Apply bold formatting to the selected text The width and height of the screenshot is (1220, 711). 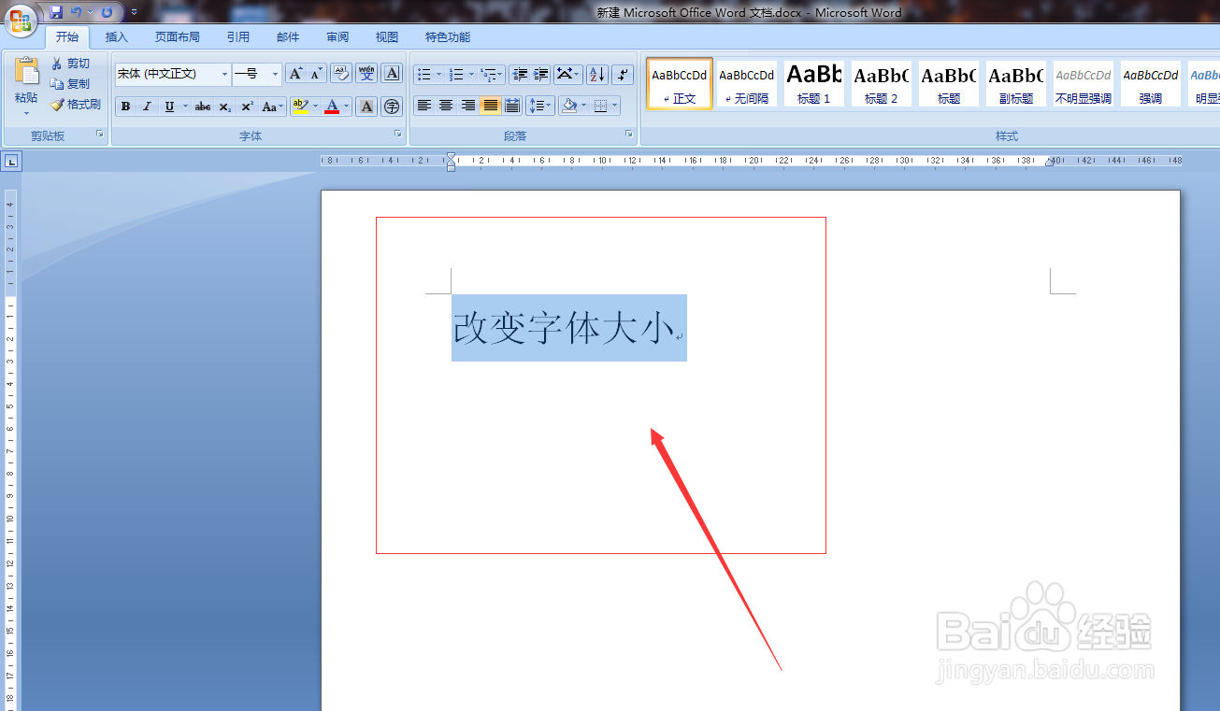pyautogui.click(x=125, y=107)
